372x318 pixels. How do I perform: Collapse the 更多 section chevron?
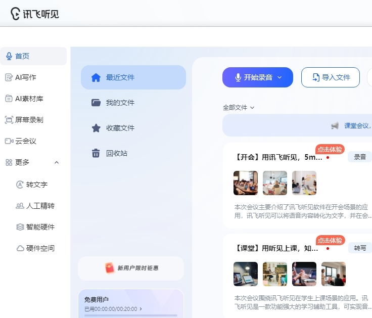click(57, 163)
